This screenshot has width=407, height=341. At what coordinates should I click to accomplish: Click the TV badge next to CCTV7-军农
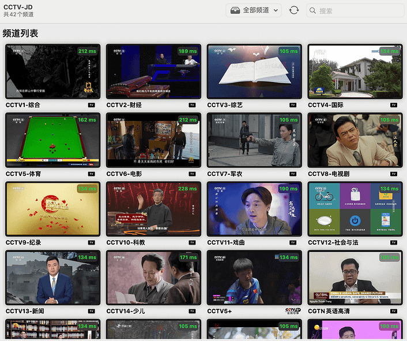(x=293, y=174)
